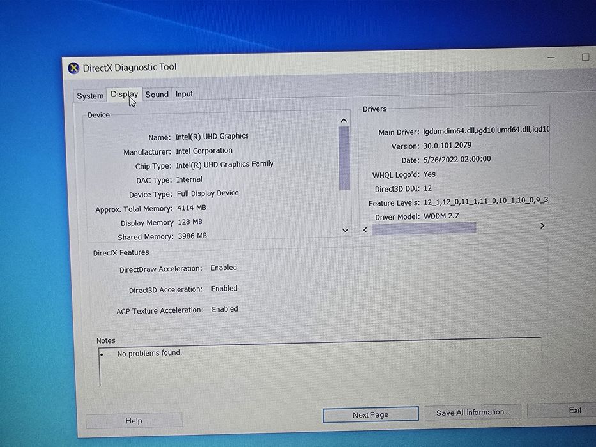
Task: Click Drivers panel scroll right arrow
Action: 542,226
